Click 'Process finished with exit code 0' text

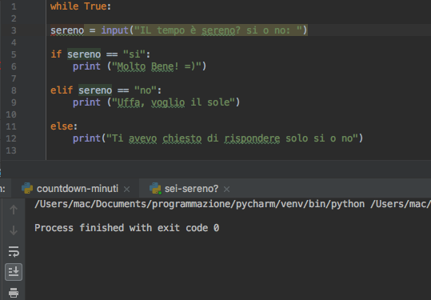coord(126,228)
